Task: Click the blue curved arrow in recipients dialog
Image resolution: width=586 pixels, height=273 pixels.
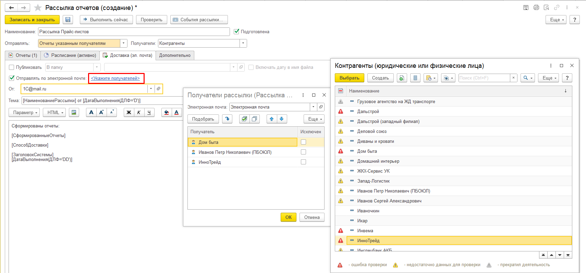Action: (x=227, y=119)
